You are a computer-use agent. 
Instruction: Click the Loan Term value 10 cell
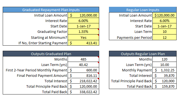[164, 31]
